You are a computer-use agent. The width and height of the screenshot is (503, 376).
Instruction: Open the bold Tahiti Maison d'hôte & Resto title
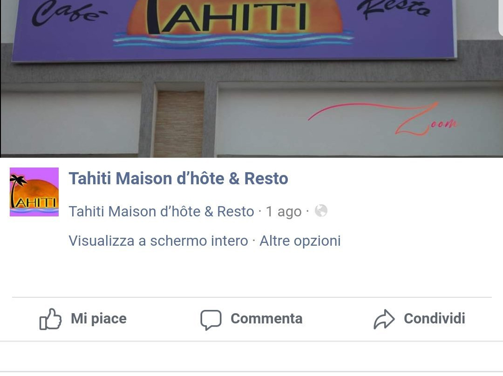[178, 178]
